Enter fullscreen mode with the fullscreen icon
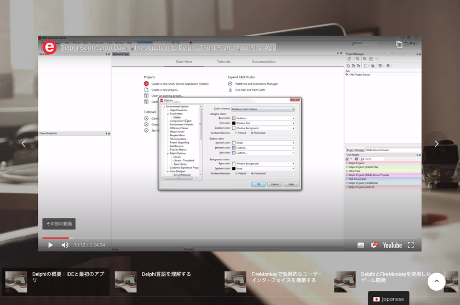The height and width of the screenshot is (305, 460). tap(411, 245)
